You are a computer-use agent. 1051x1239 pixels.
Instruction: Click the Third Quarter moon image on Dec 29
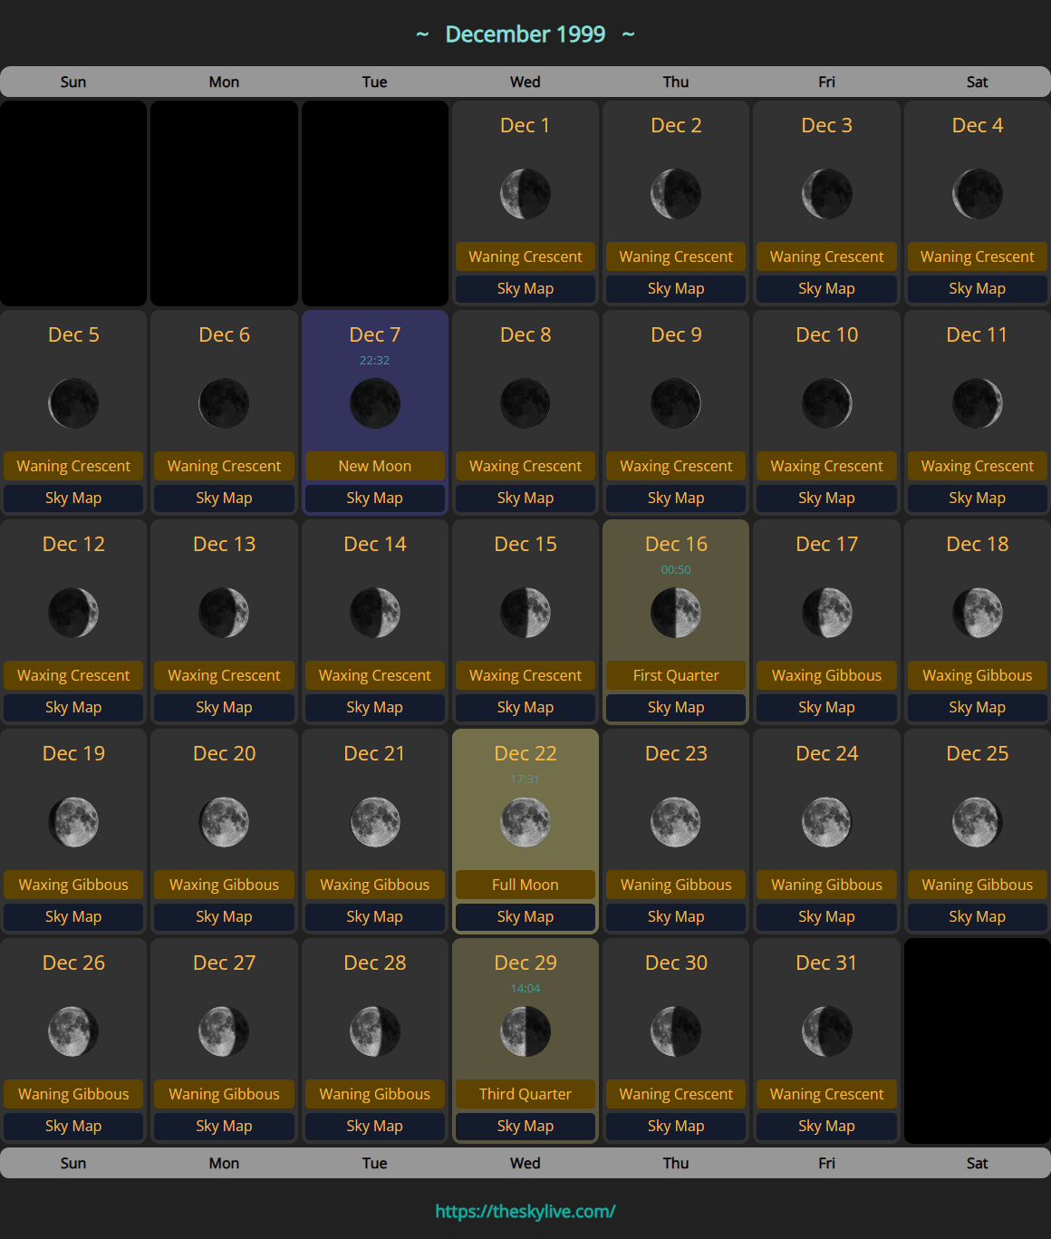tap(525, 1031)
